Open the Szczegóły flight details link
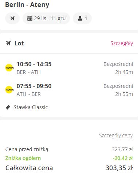Screen dimensions: 138x175 (x=122, y=43)
